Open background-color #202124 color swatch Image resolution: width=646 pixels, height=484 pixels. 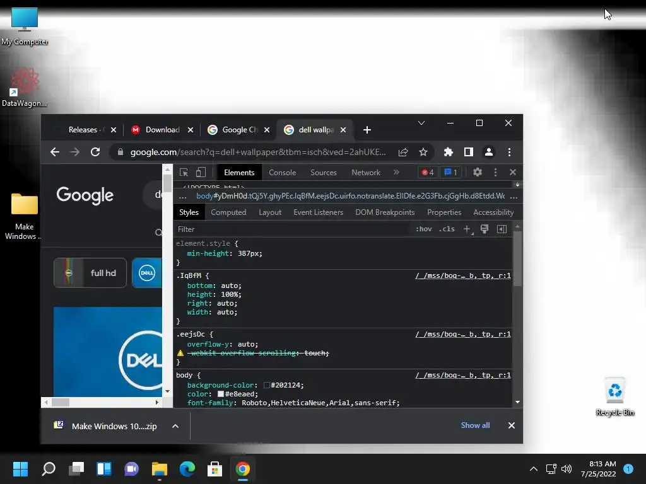(x=267, y=385)
